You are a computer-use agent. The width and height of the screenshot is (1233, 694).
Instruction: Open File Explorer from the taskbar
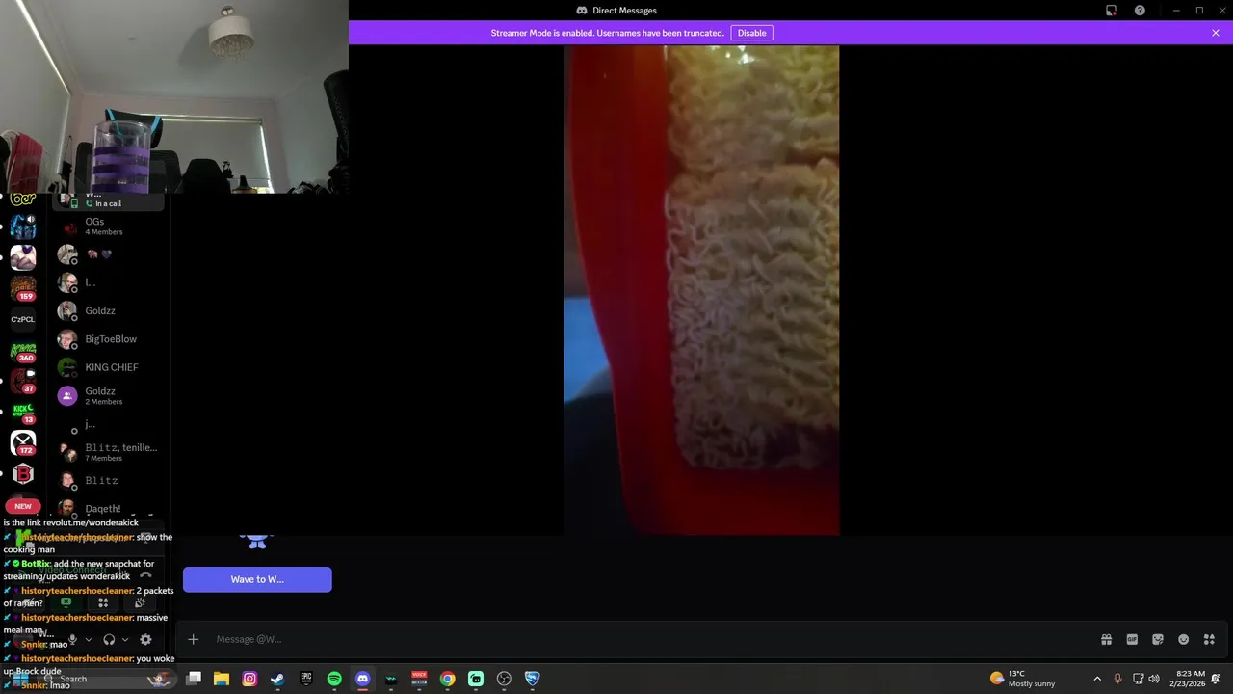(222, 679)
